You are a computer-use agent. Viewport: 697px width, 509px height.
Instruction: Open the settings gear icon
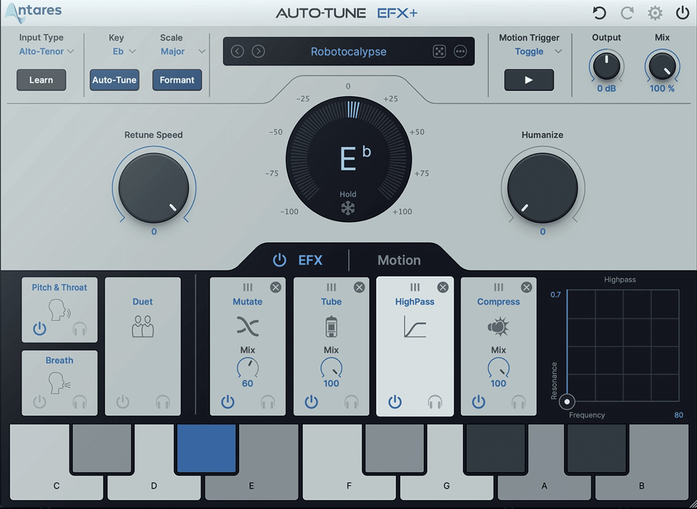(x=655, y=13)
